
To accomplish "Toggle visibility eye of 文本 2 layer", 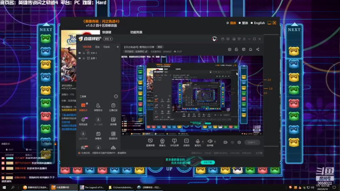I will click(79, 53).
